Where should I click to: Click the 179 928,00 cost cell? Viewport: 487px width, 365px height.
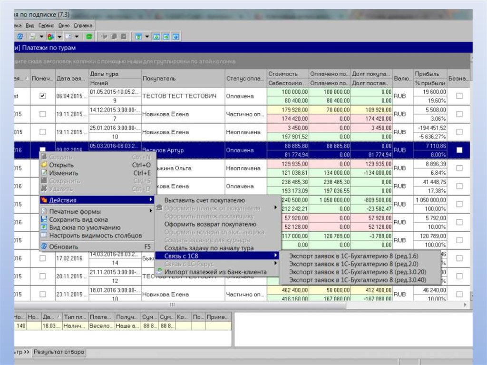(288, 110)
